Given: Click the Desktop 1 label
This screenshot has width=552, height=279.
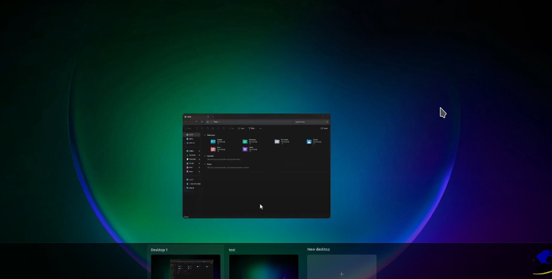Looking at the screenshot, I should (x=159, y=250).
